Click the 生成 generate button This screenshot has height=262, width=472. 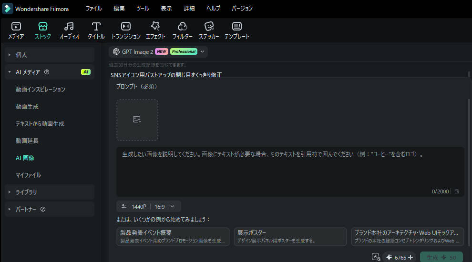pyautogui.click(x=441, y=257)
